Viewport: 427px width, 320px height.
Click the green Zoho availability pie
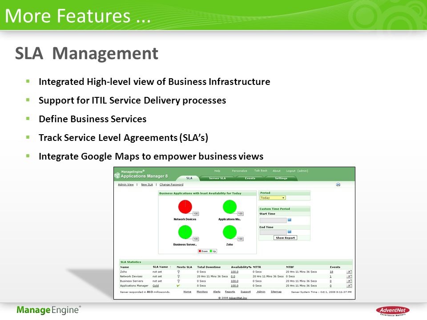(x=230, y=232)
